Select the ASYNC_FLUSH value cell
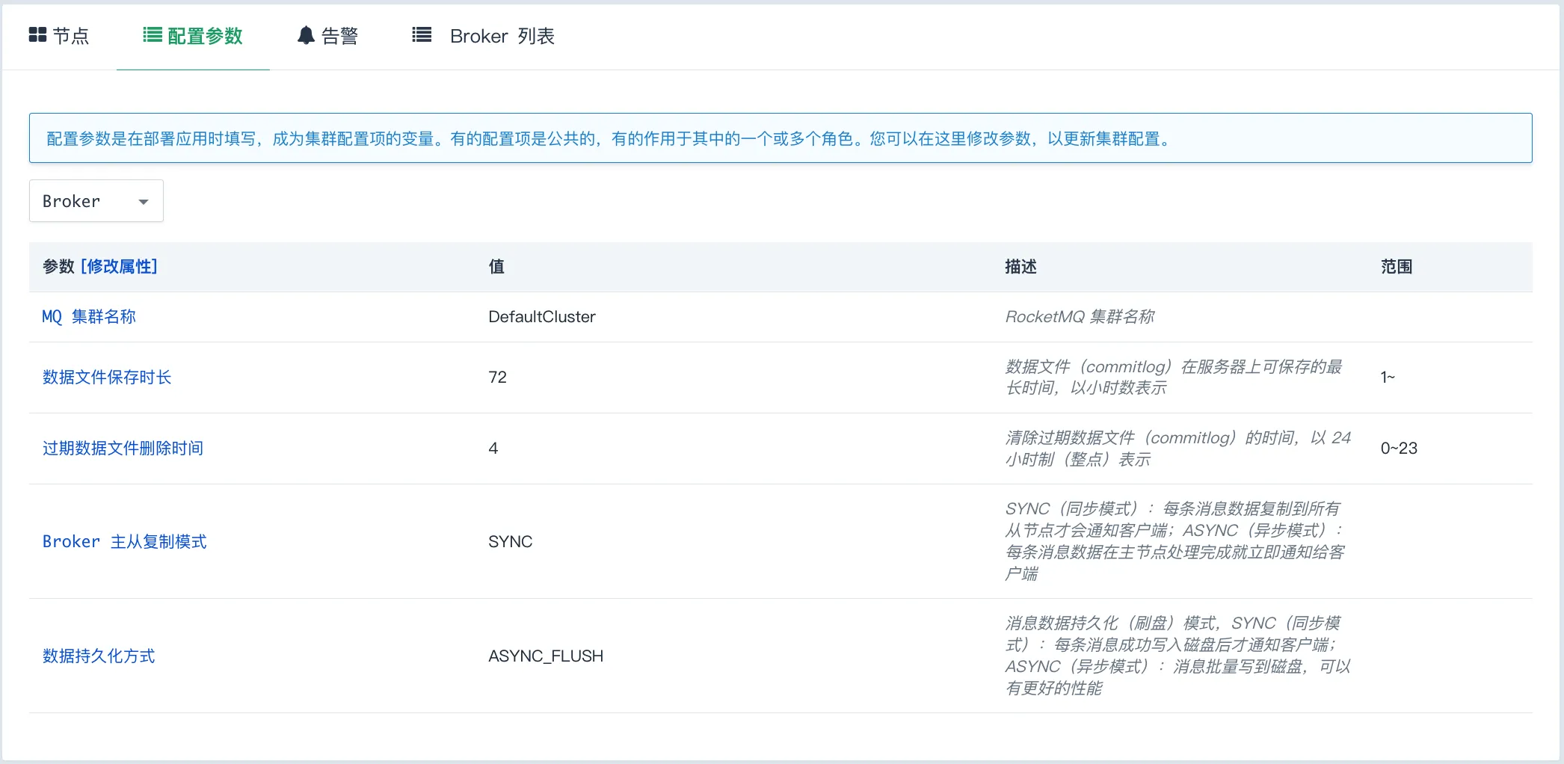 tap(546, 656)
